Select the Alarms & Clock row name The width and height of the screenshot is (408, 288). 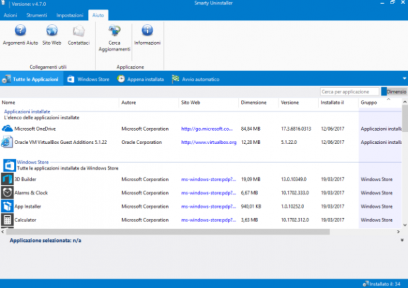[x=31, y=193]
